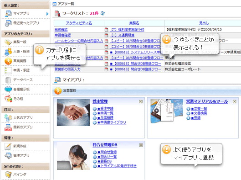Image resolution: width=241 pixels, height=180 pixels.
Task: Open the last-row 営業部の回答入力 link
Action: (x=67, y=69)
